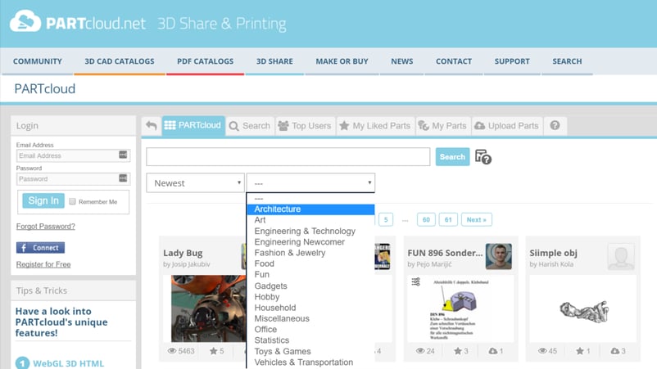Choose Fashion & Jewelry category
This screenshot has height=369, width=657.
point(310,253)
